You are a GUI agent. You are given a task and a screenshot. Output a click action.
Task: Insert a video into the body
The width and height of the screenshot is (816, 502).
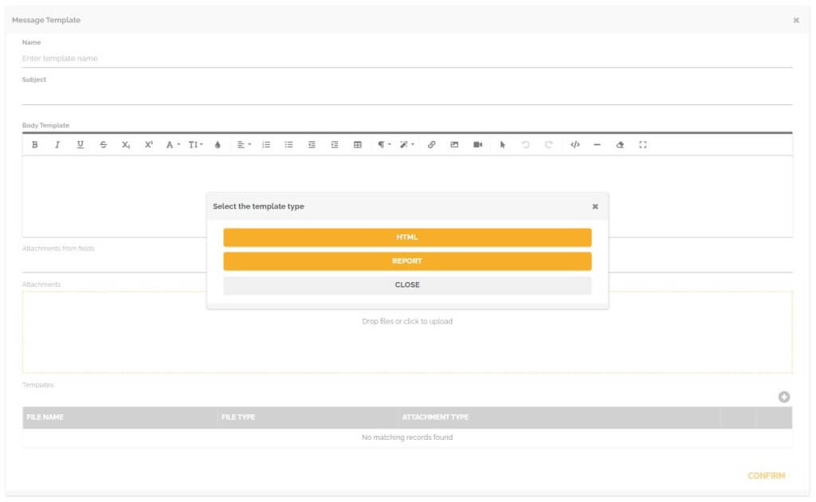tap(479, 144)
